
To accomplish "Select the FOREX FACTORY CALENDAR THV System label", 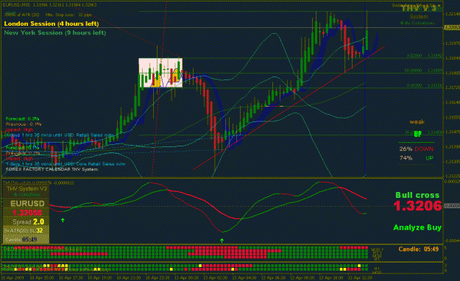I will (x=52, y=169).
